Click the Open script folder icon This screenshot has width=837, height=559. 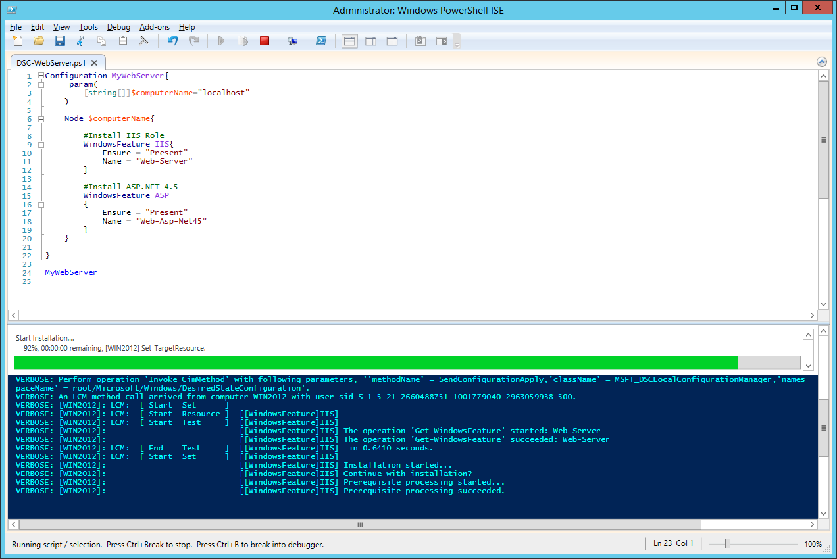(x=39, y=41)
